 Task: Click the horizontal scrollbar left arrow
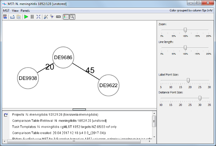pos(5,141)
